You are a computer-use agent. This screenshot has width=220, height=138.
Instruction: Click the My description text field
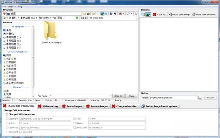[117, 127]
